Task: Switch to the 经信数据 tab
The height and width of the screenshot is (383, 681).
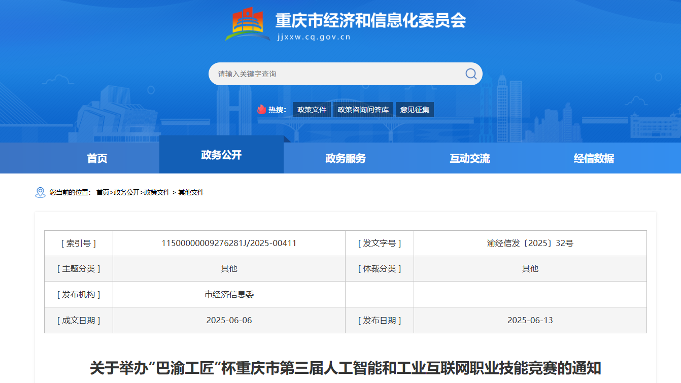Action: (x=594, y=158)
